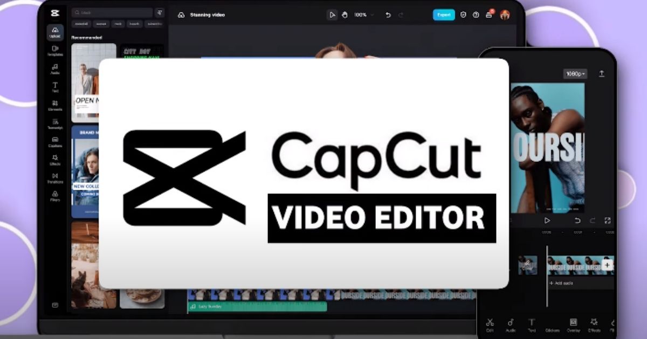Choose the Text tool in left sidebar
Viewport: 647px width, 339px height.
pyautogui.click(x=55, y=87)
